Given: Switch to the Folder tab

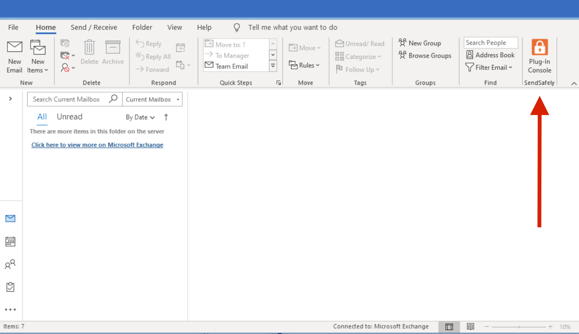Looking at the screenshot, I should [x=142, y=27].
